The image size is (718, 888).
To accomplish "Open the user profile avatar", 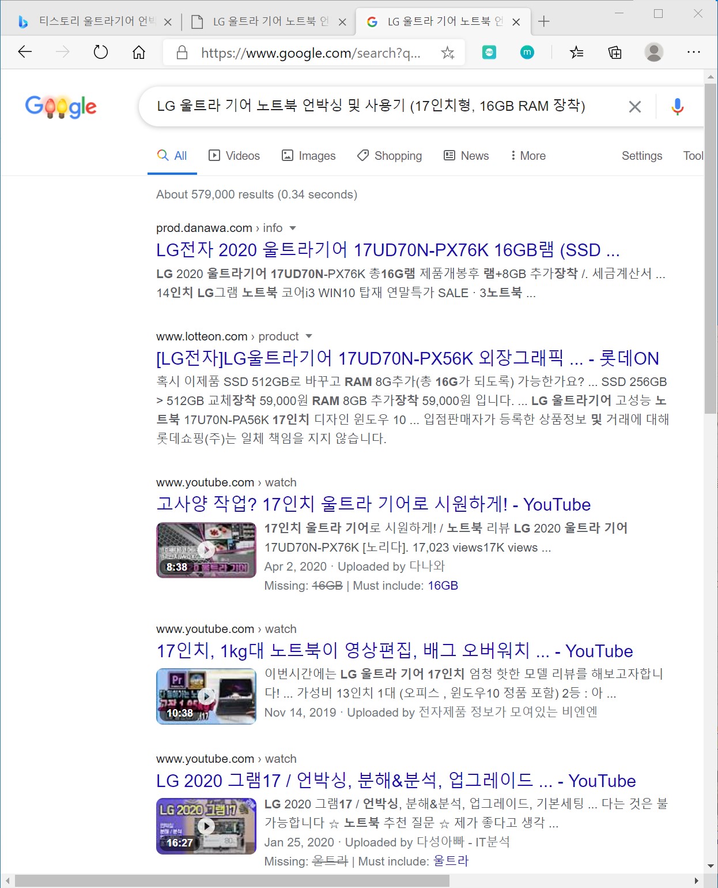I will click(x=654, y=53).
